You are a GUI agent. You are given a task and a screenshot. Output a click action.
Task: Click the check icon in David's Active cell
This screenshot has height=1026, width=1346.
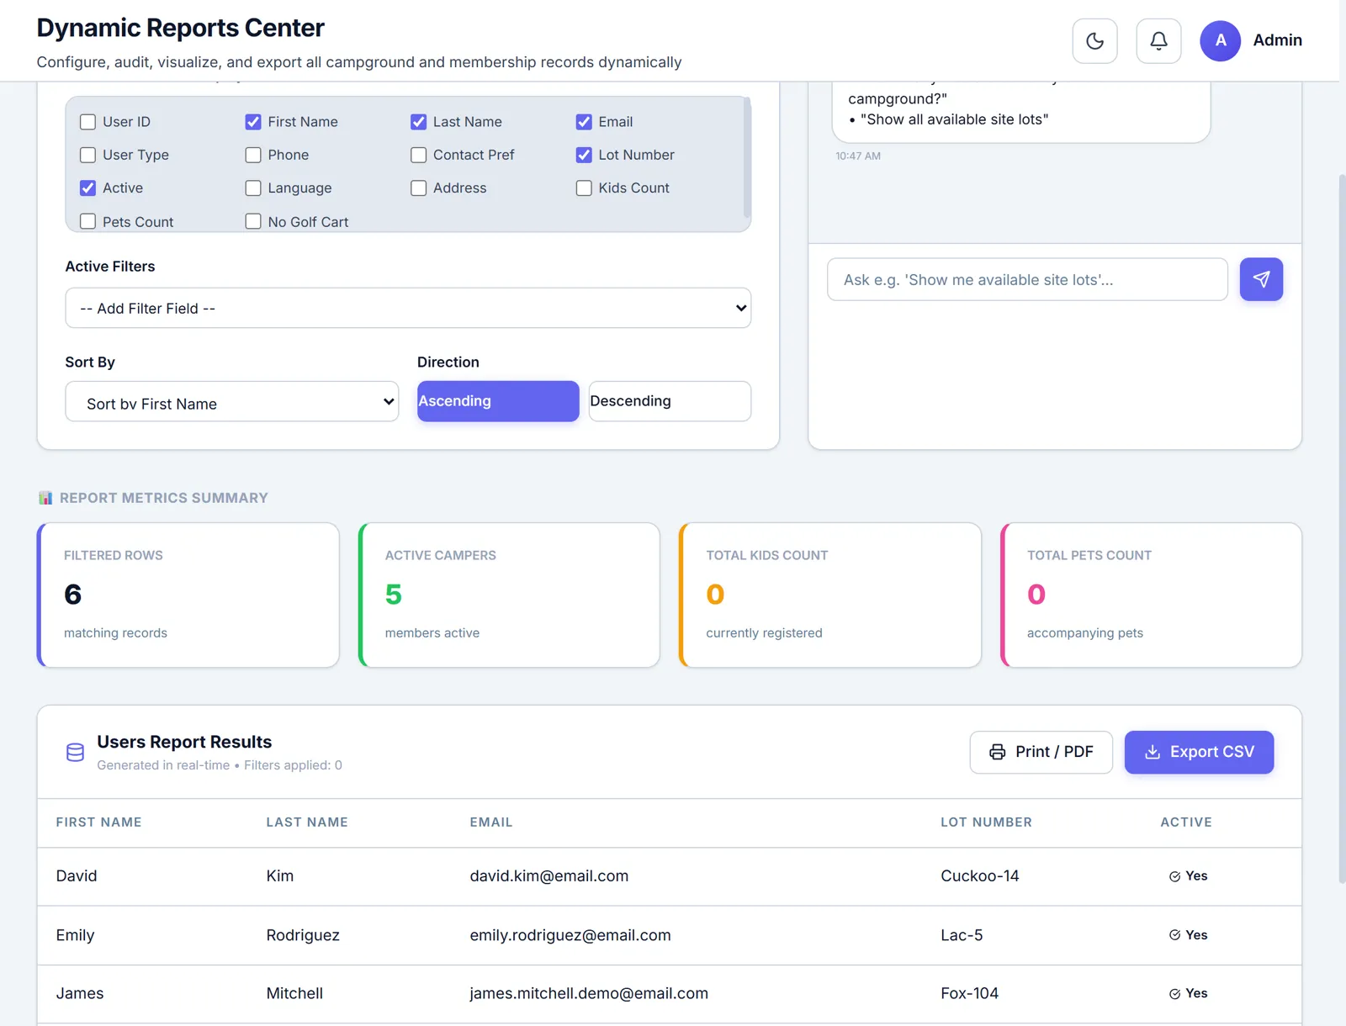[x=1174, y=876]
